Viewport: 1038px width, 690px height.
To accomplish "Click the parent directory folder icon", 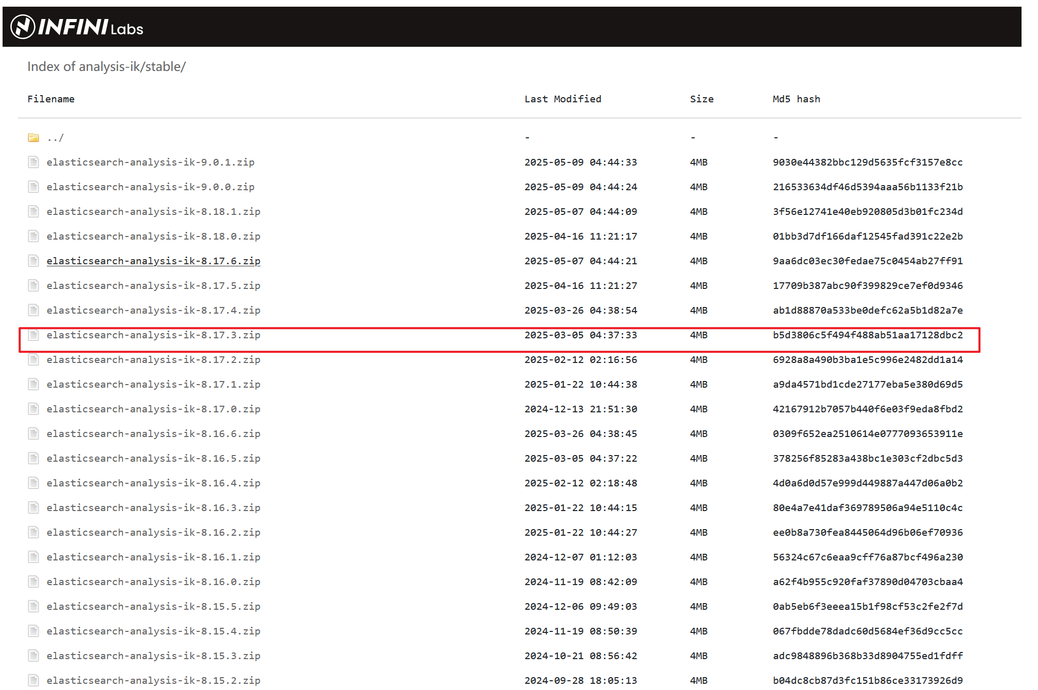I will pyautogui.click(x=33, y=138).
